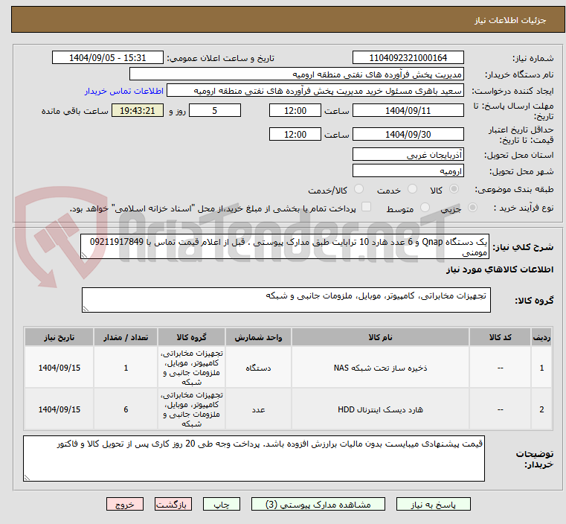The width and height of the screenshot is (566, 524).
Task: Click the price validity time 12:00 field
Action: point(295,134)
